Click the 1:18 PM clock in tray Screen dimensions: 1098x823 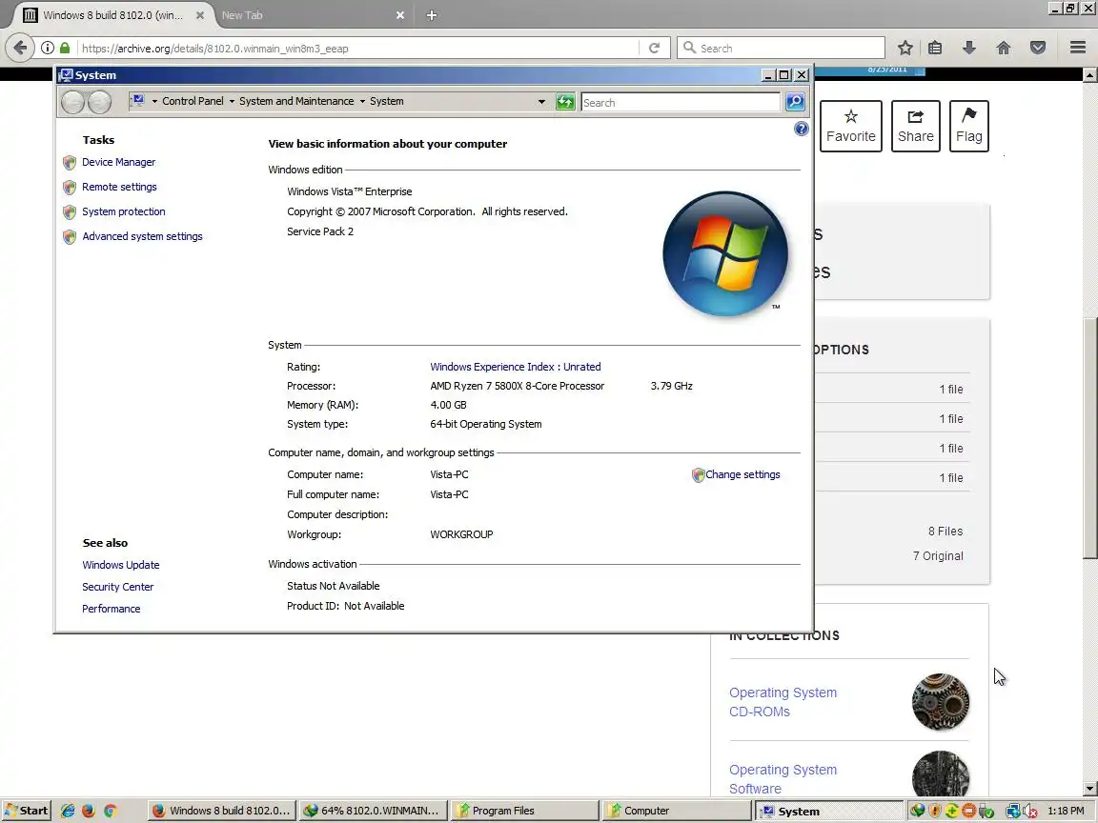(1065, 811)
